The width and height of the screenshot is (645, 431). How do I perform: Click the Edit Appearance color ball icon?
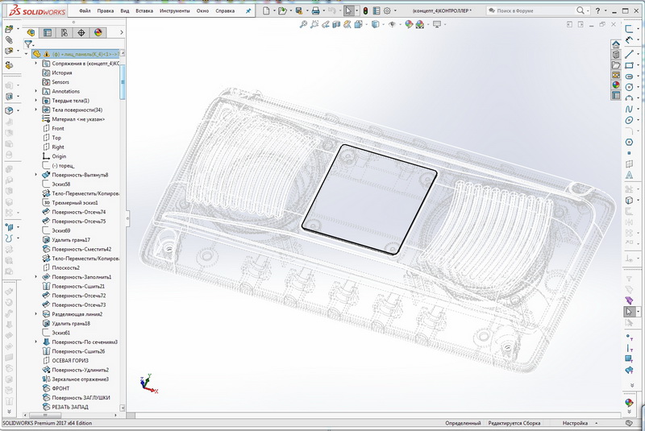point(409,25)
